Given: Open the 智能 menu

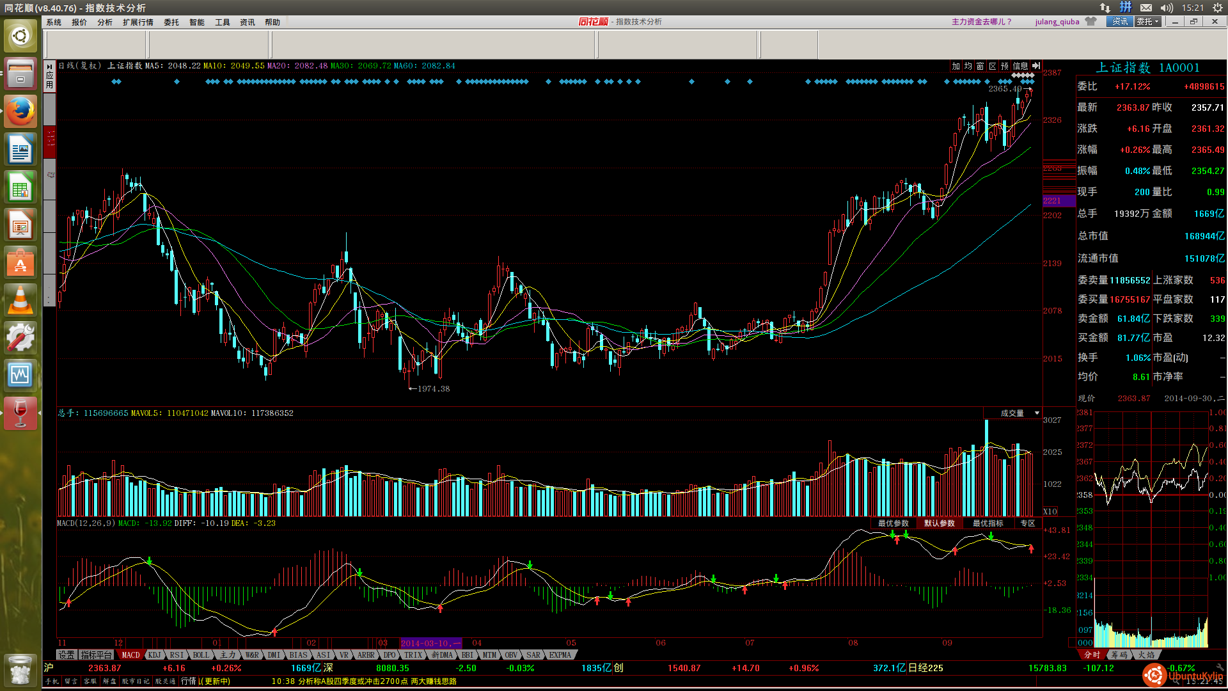Looking at the screenshot, I should click(x=197, y=22).
